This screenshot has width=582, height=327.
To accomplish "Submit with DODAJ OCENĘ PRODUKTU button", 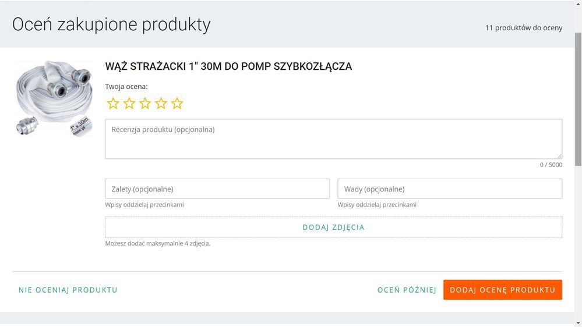I will point(503,290).
